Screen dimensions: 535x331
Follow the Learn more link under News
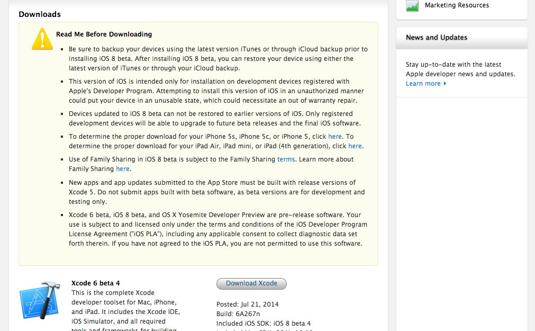[x=423, y=84]
